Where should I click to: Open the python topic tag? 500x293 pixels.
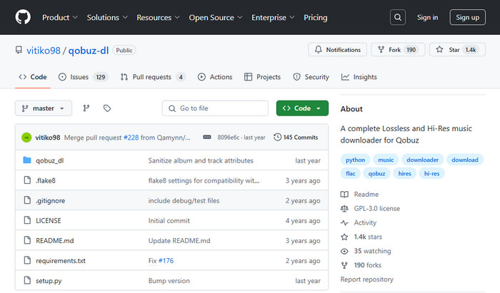click(x=355, y=160)
